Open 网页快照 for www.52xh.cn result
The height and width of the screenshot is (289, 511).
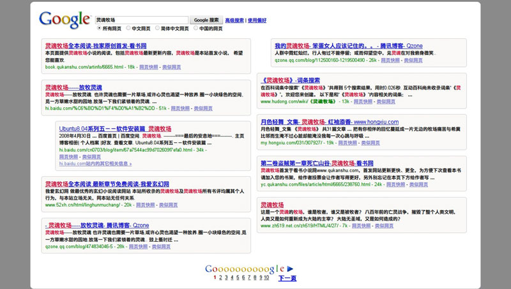[146, 205]
